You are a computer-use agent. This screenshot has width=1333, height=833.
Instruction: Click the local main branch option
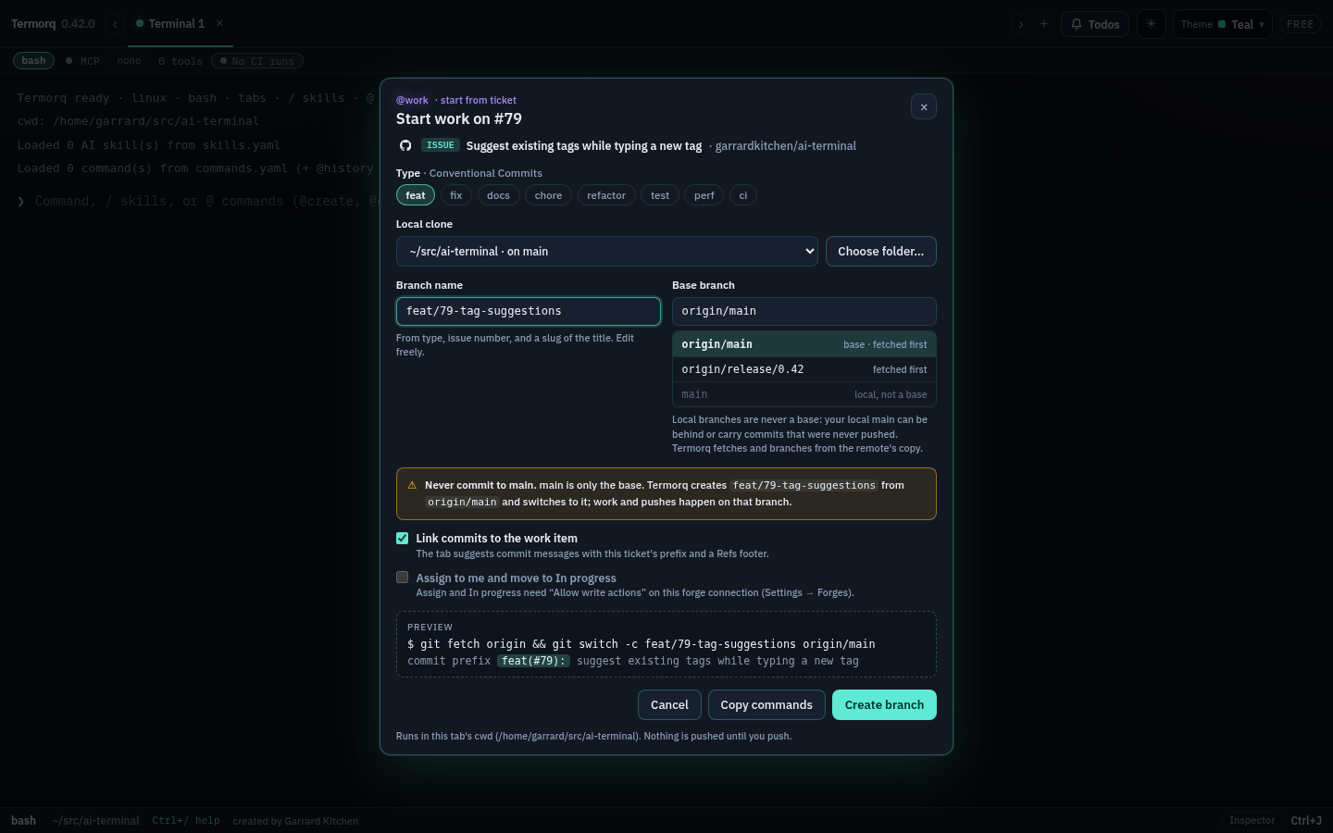804,394
